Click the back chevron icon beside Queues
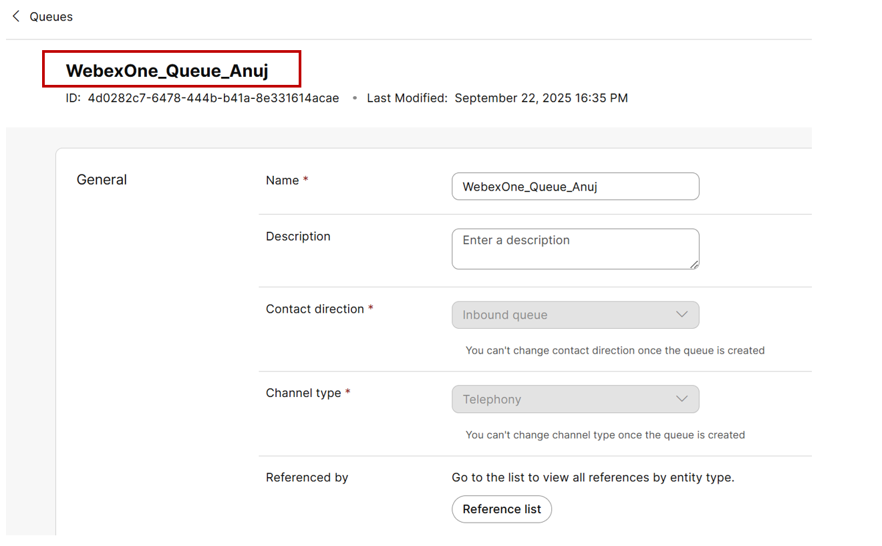The image size is (882, 546). (x=16, y=16)
